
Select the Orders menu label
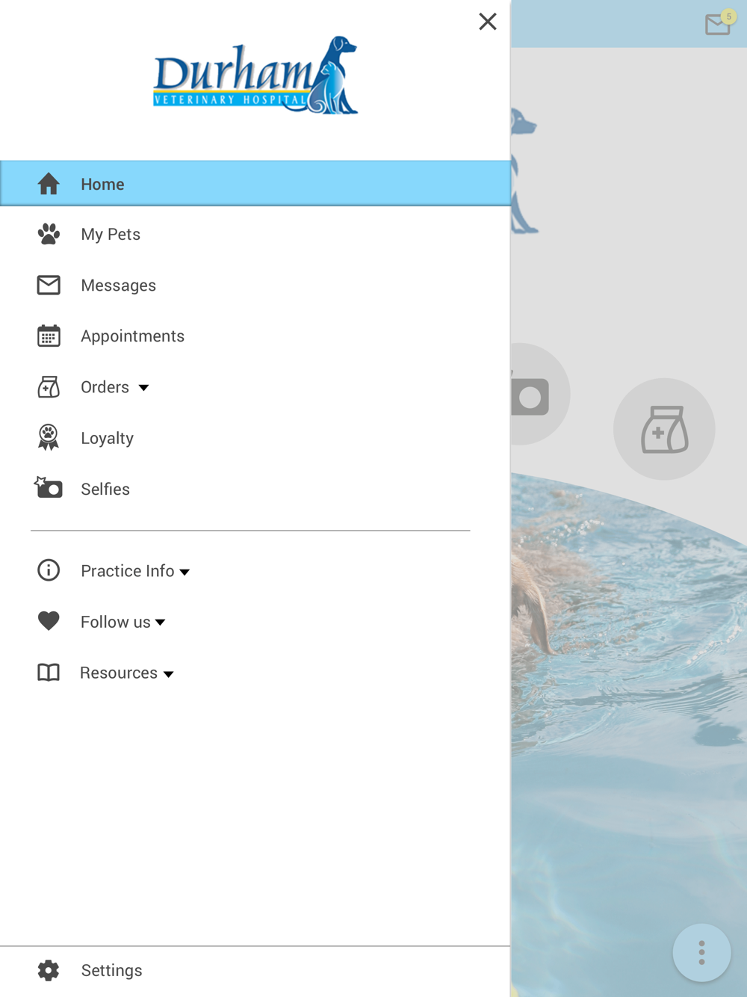(105, 387)
